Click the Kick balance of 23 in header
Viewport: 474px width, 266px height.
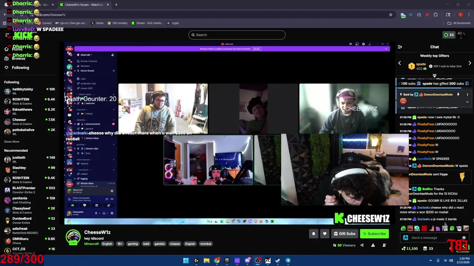(x=449, y=35)
